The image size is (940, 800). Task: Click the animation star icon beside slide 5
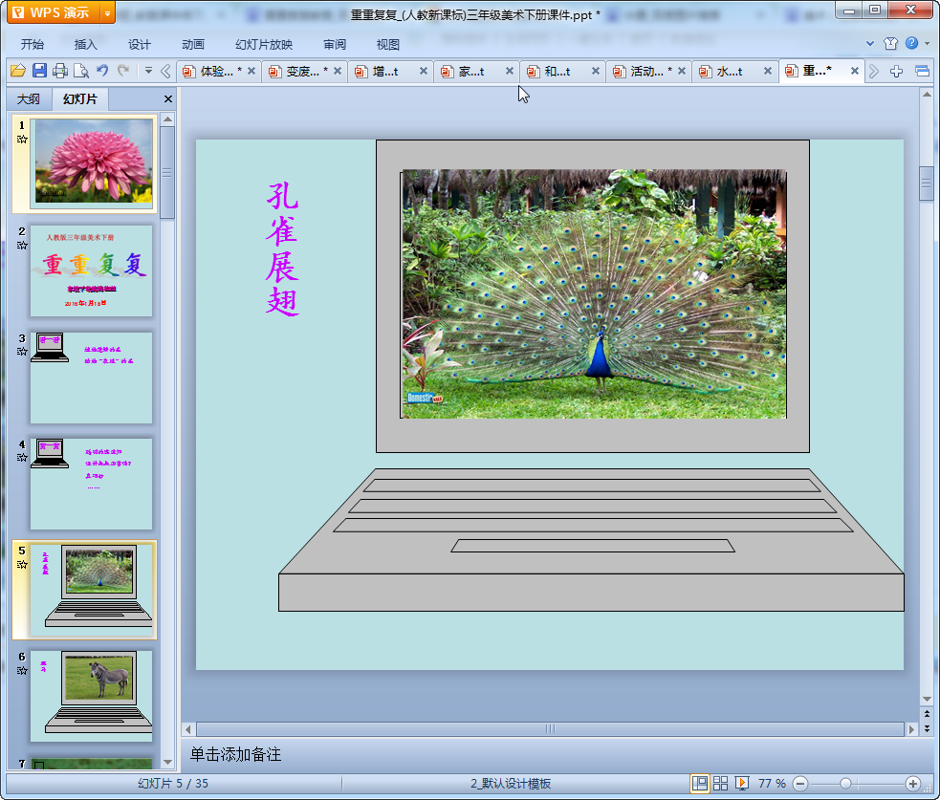(x=22, y=565)
